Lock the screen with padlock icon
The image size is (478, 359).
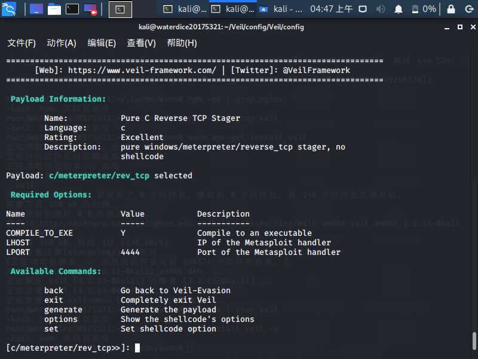451,9
